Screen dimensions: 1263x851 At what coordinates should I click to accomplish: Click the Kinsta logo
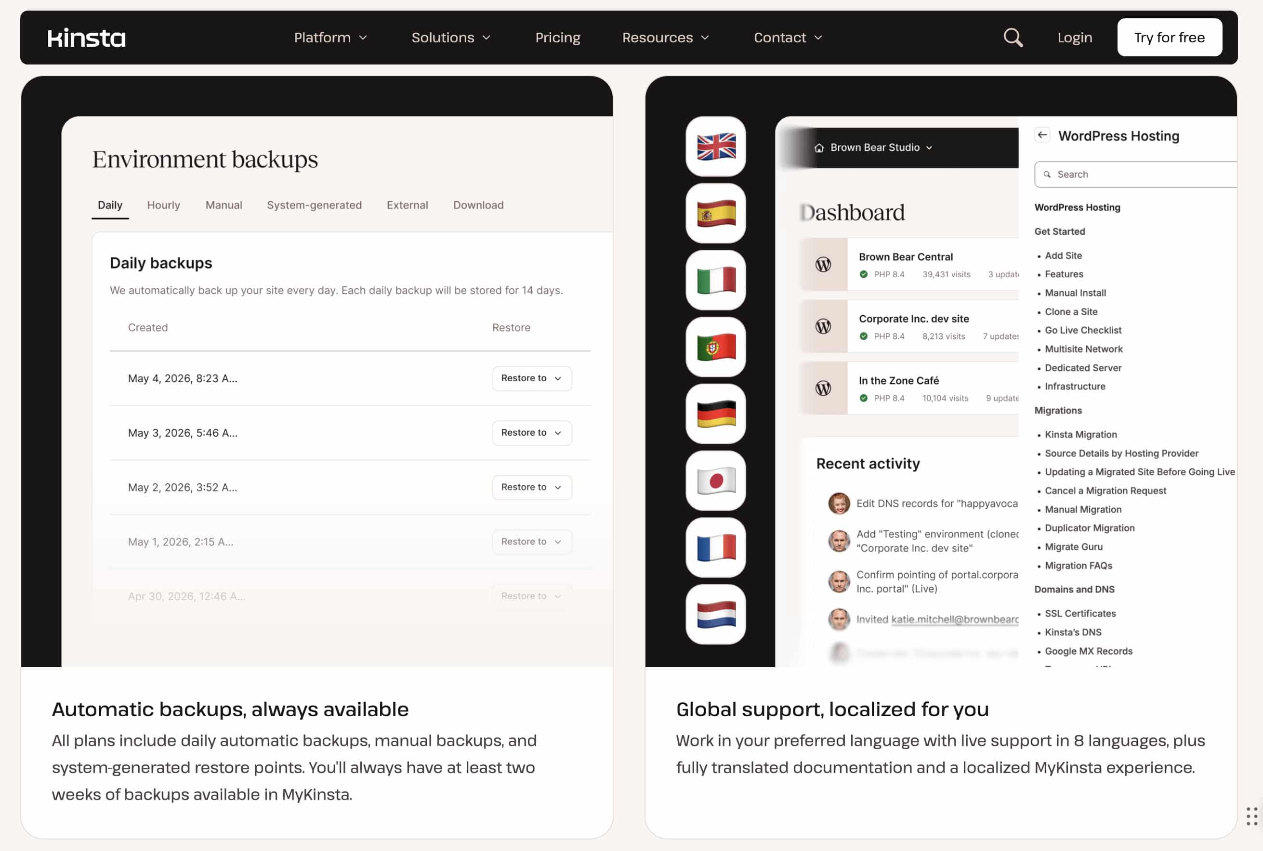pyautogui.click(x=86, y=38)
